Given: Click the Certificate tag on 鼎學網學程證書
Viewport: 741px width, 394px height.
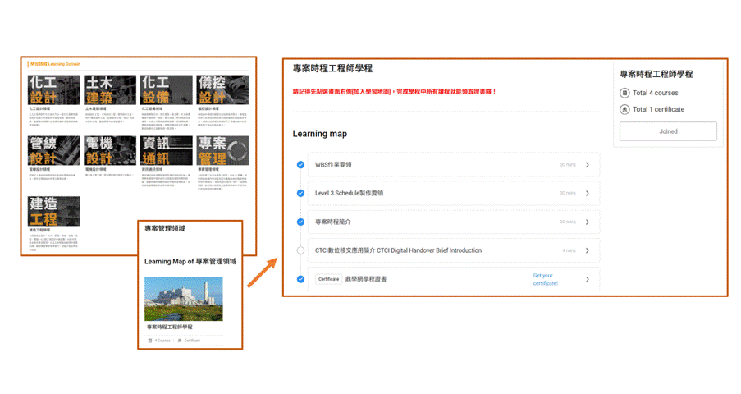Looking at the screenshot, I should (329, 279).
